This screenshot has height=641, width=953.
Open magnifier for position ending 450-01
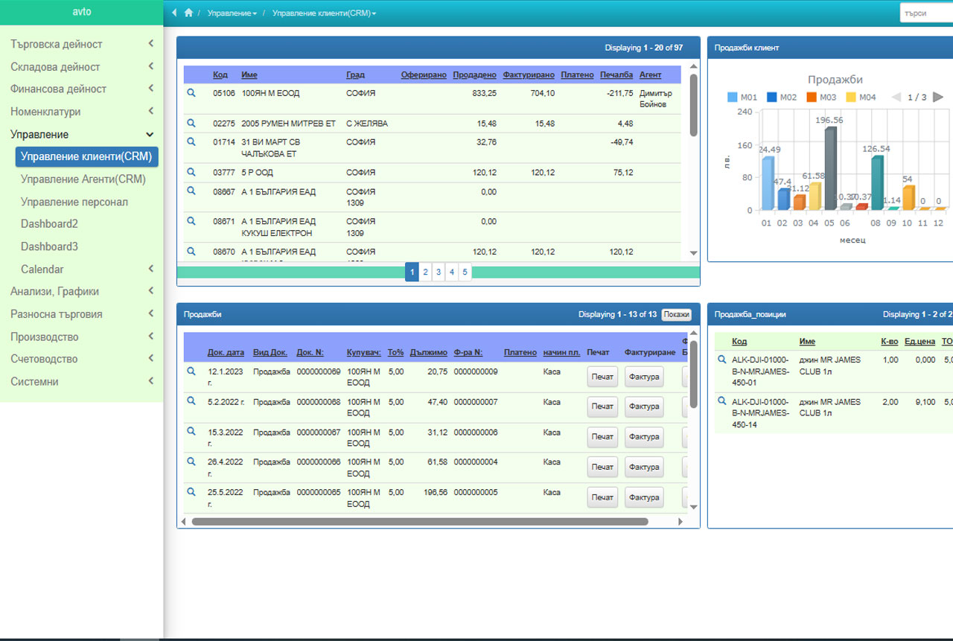pos(721,360)
